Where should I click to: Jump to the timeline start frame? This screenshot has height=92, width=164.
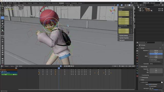pyautogui.click(x=65, y=66)
